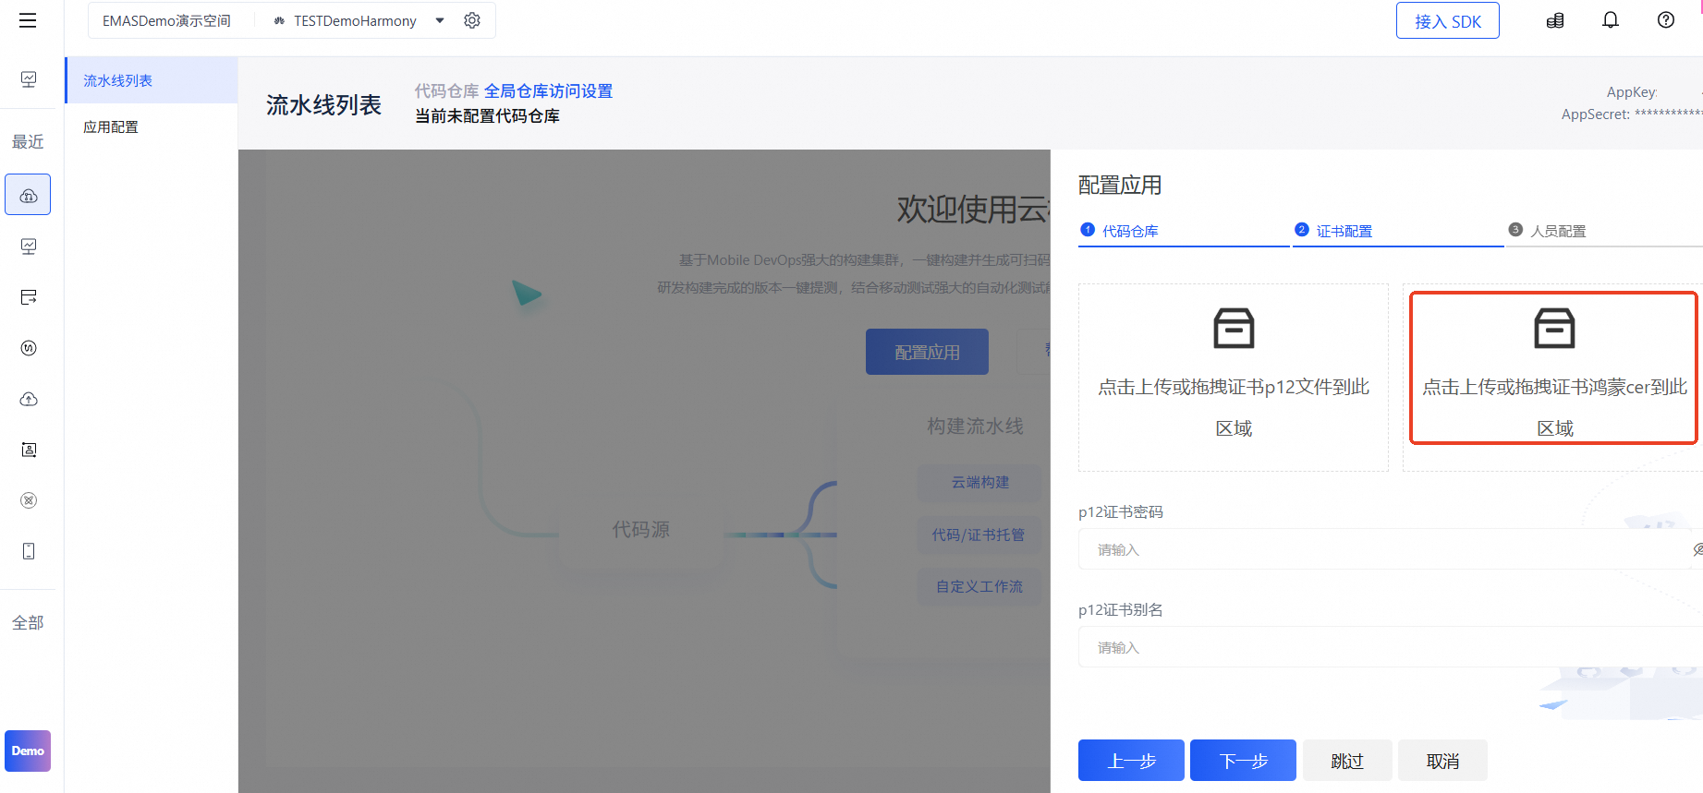The width and height of the screenshot is (1703, 793).
Task: Select EMASDemo演示空间 workspace
Action: [x=166, y=20]
